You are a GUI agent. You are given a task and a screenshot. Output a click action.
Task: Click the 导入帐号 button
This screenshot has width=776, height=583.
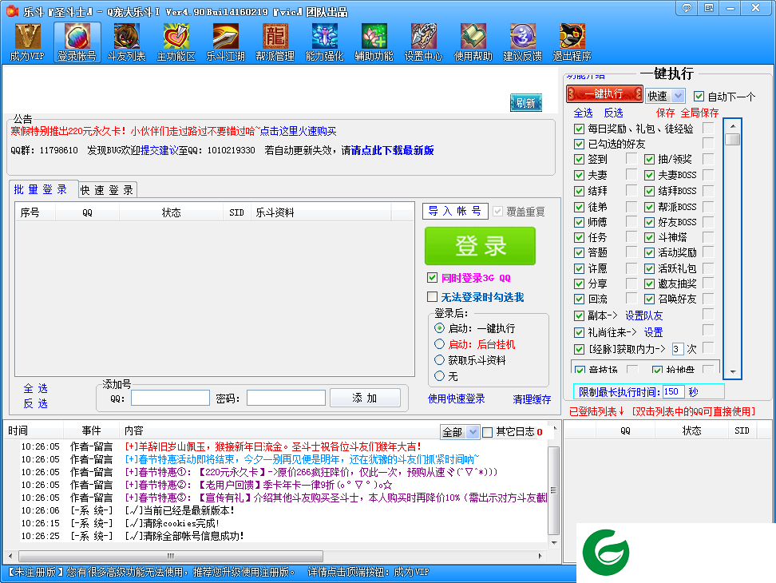pos(455,212)
